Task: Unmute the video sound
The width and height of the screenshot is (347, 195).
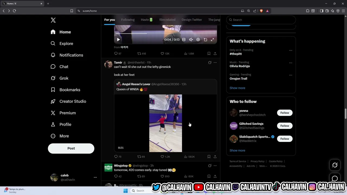Action: pyautogui.click(x=191, y=40)
